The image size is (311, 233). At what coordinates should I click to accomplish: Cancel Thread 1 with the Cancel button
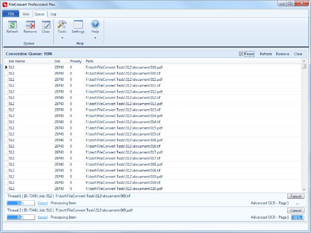pos(296,196)
